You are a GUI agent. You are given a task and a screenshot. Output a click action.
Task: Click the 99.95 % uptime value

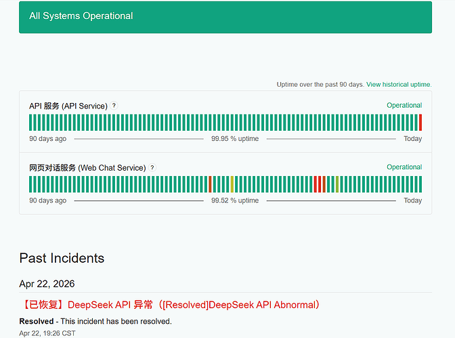click(x=235, y=138)
